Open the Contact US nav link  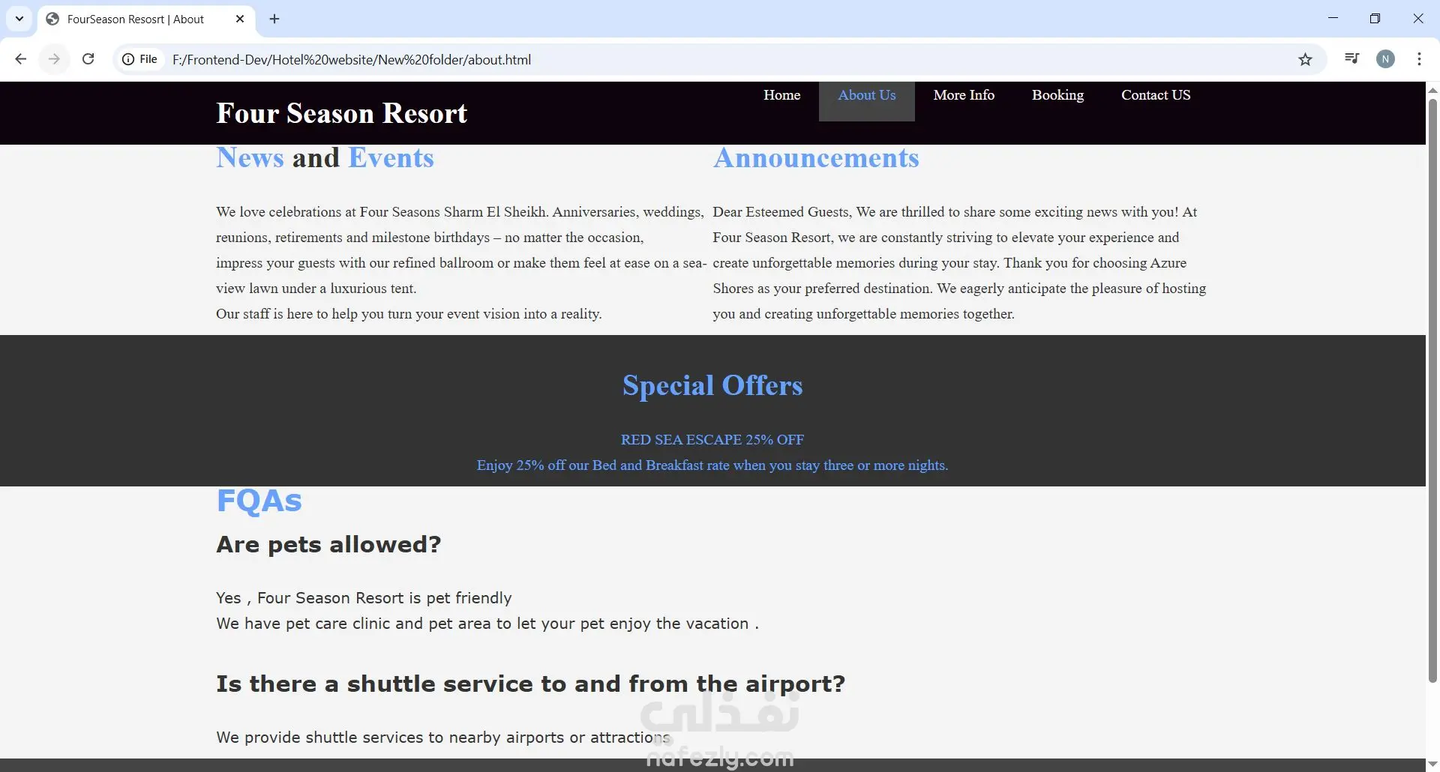click(1156, 95)
